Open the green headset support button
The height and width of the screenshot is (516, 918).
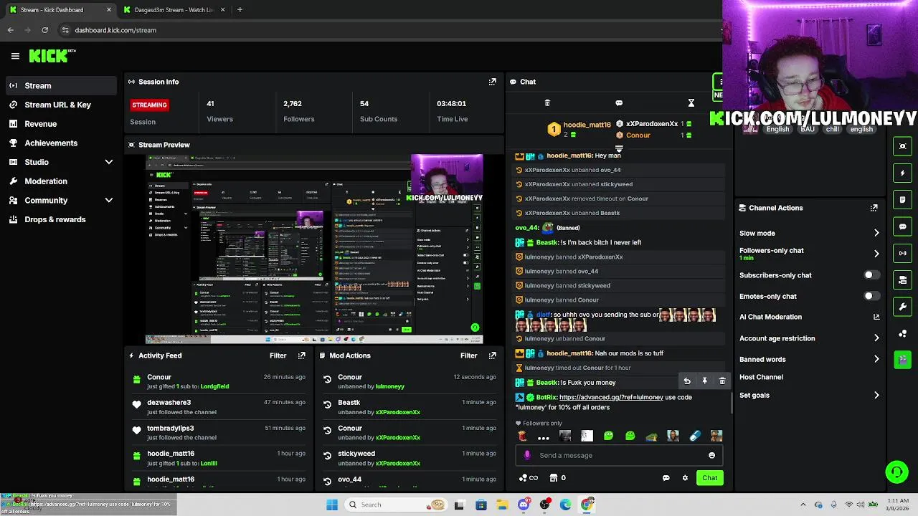pos(896,472)
